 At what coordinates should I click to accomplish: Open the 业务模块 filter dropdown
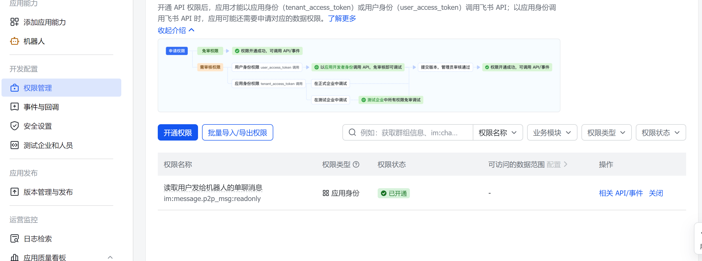(x=552, y=133)
